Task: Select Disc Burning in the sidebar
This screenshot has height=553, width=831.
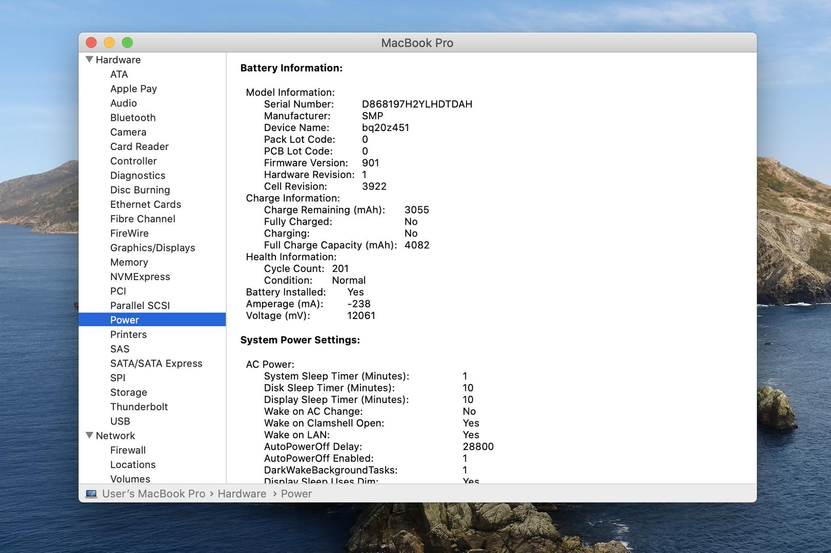Action: click(x=140, y=190)
